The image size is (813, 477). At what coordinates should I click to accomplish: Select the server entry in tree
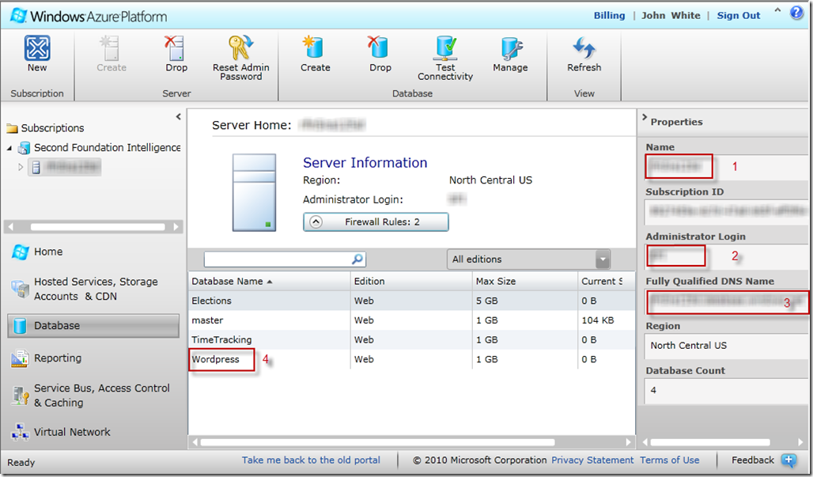[x=65, y=167]
